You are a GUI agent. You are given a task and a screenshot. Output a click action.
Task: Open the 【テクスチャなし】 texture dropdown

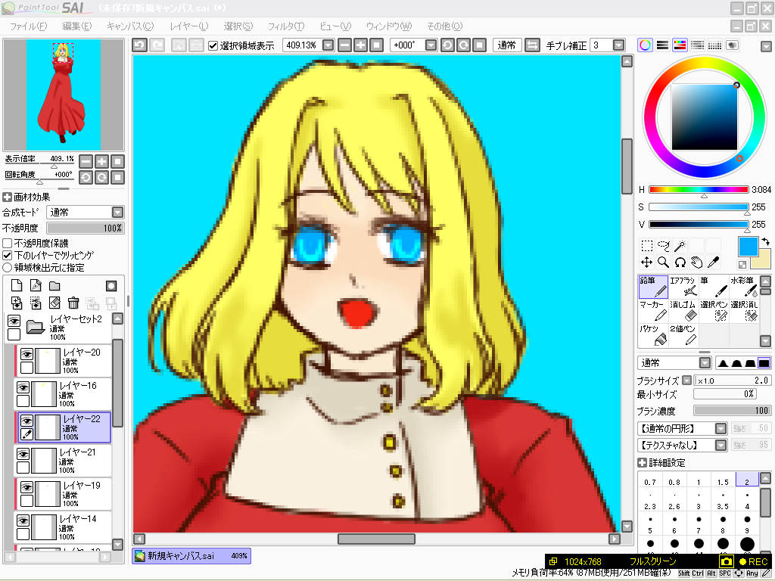pos(721,445)
